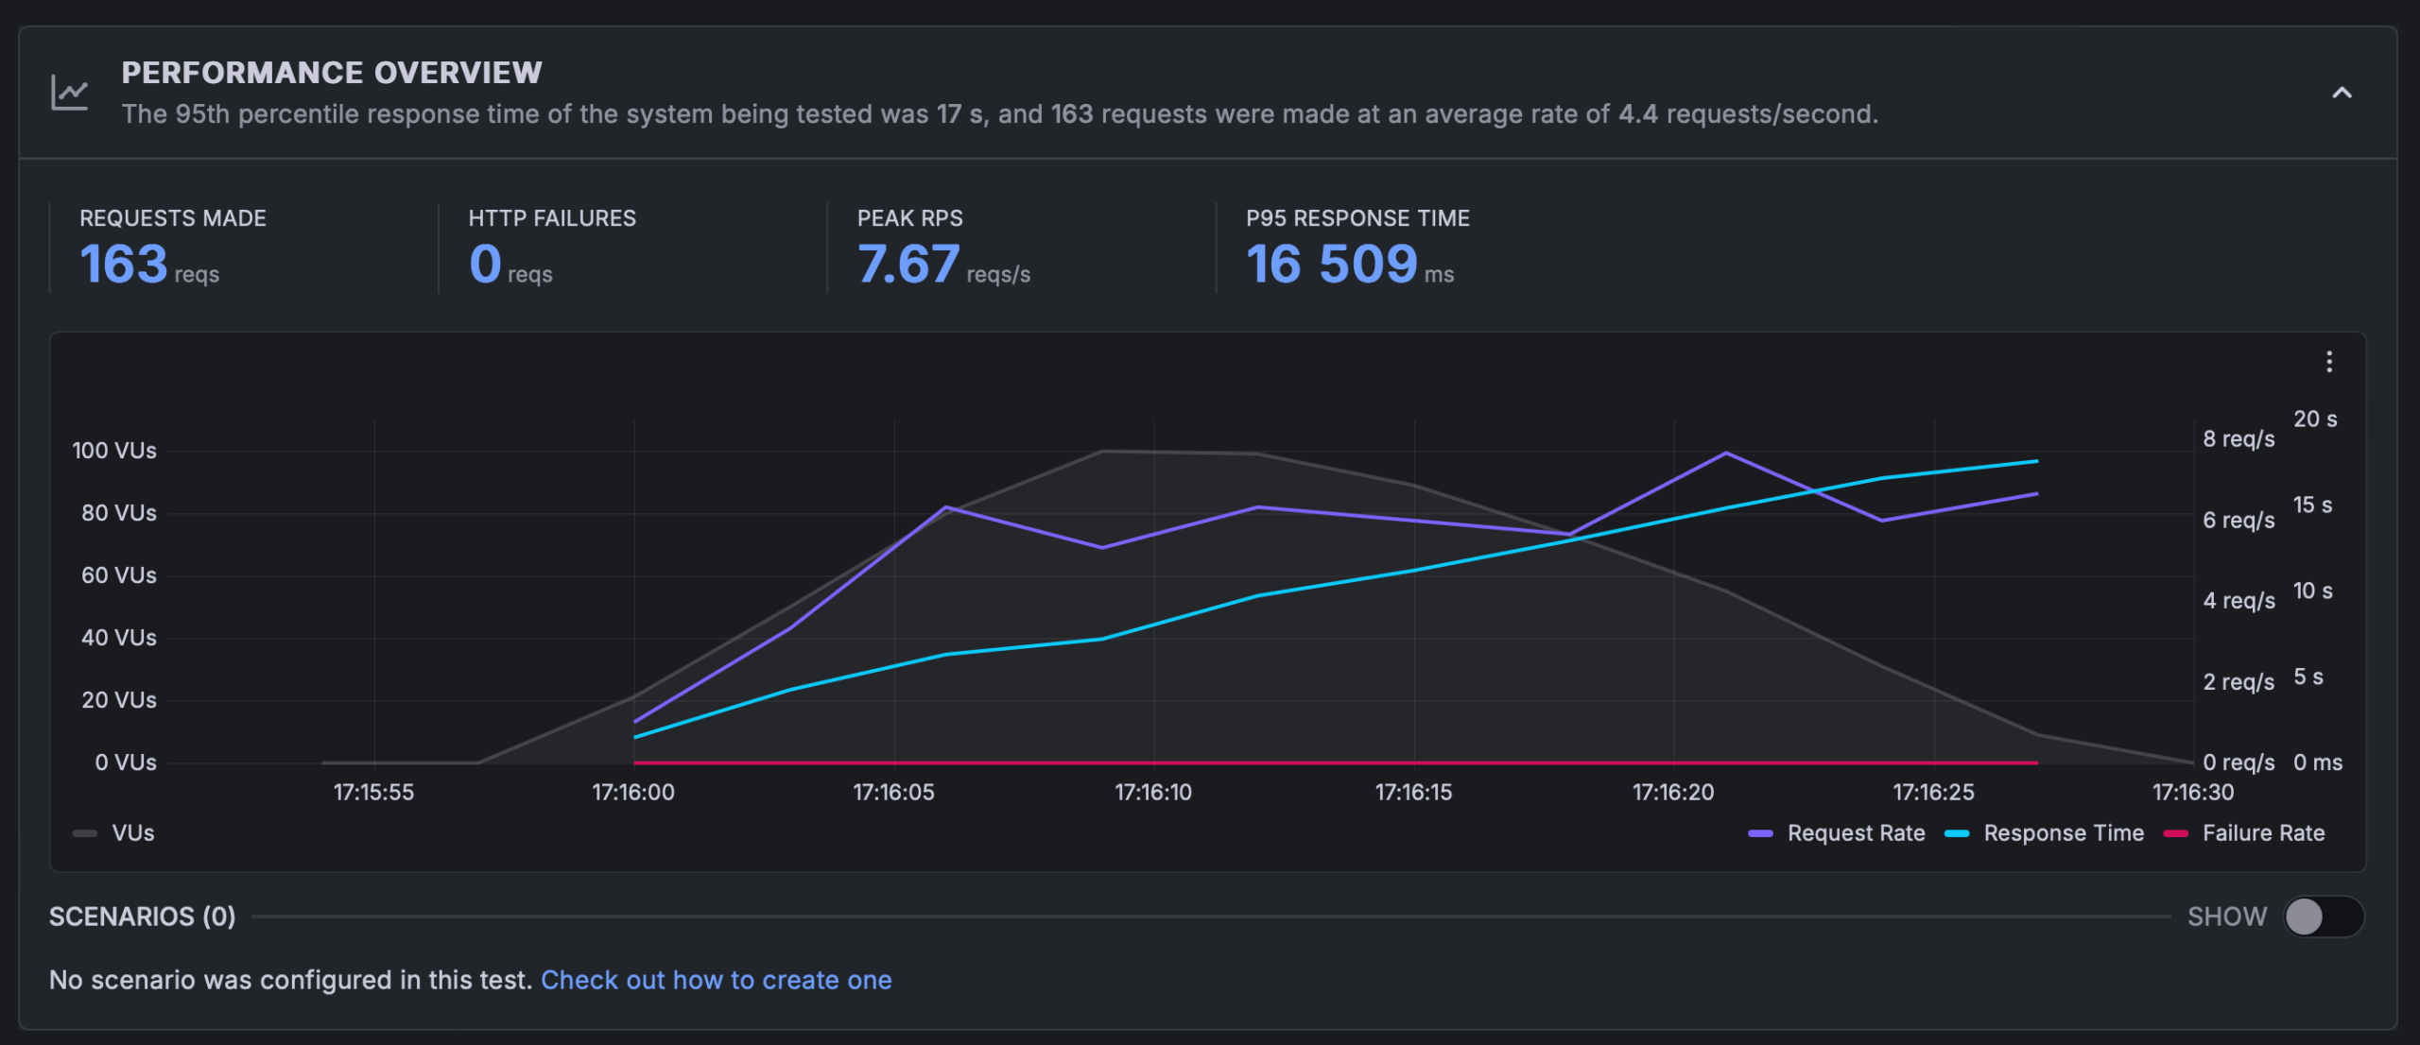Click the Request Rate legend color indicator

click(1763, 833)
